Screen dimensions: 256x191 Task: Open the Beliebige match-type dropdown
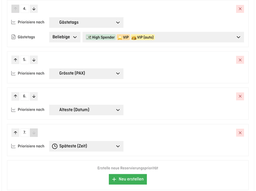pos(65,37)
